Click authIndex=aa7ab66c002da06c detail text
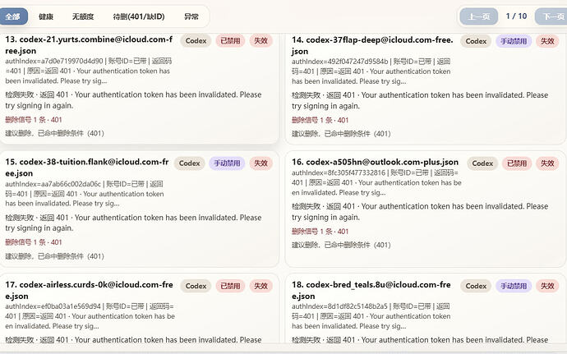This screenshot has width=567, height=354. coord(85,194)
